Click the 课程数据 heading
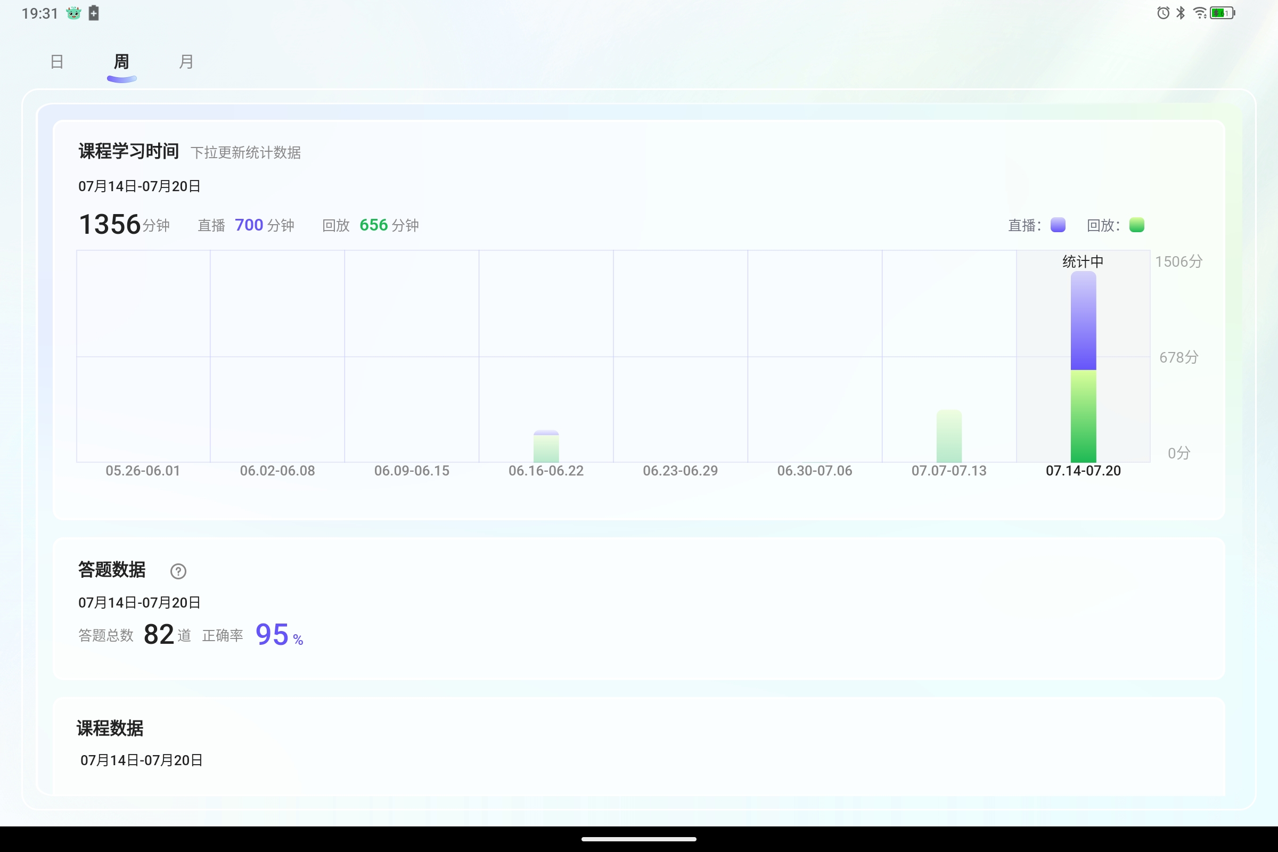Screen dimensions: 1278x852 (x=110, y=728)
